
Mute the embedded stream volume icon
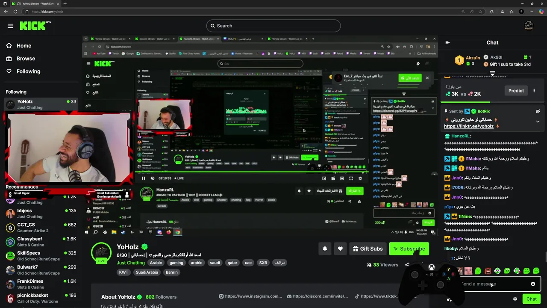point(152,178)
